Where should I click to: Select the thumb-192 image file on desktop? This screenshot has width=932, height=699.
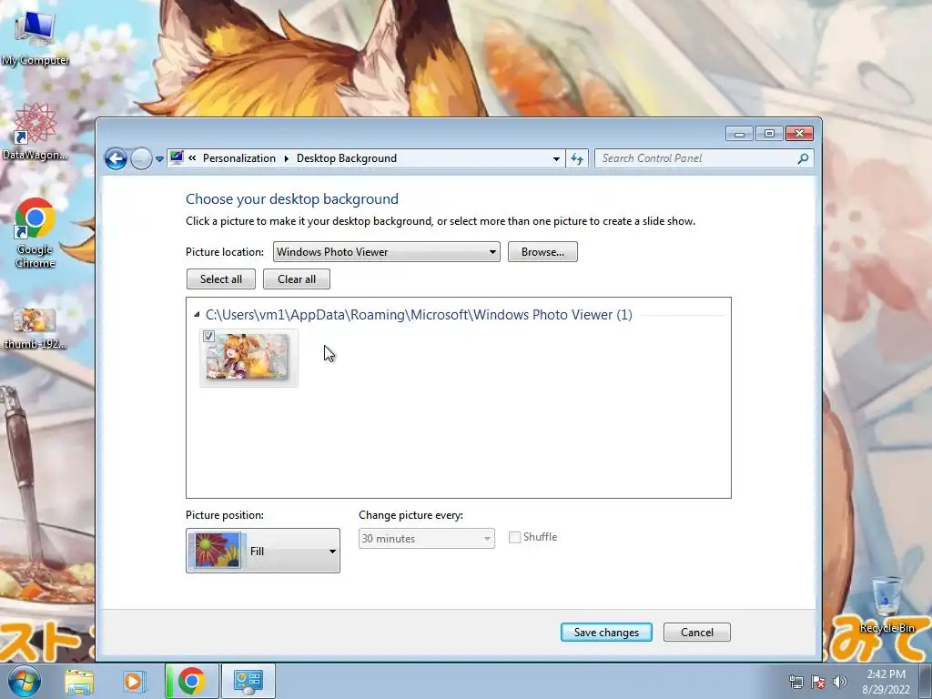click(x=35, y=328)
